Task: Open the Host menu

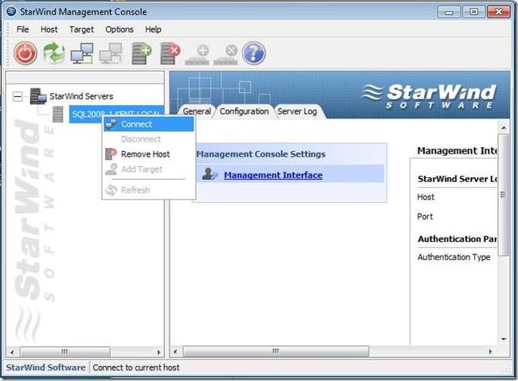Action: point(49,29)
